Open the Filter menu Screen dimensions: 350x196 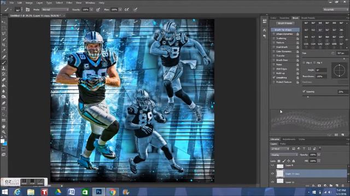tap(69, 3)
